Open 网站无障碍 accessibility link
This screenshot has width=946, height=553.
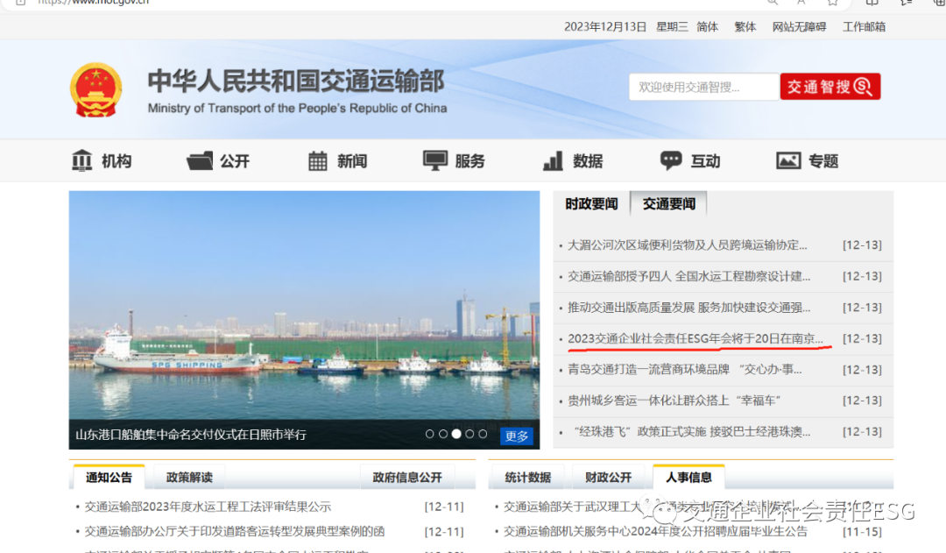point(799,26)
